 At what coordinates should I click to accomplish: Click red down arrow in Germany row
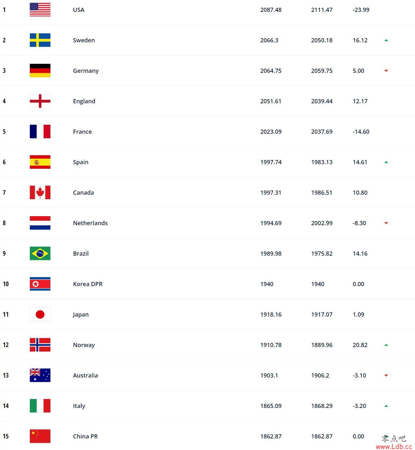coord(386,71)
